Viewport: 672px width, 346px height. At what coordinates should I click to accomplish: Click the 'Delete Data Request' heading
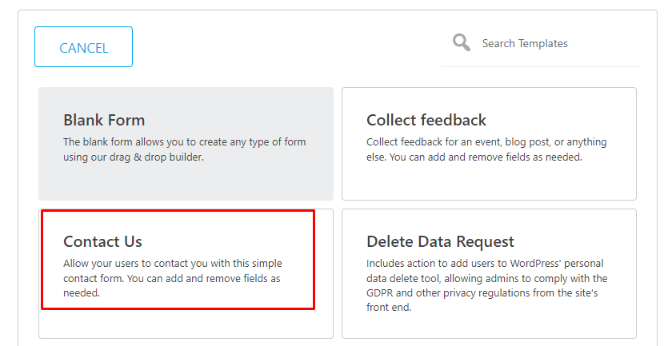tap(440, 241)
